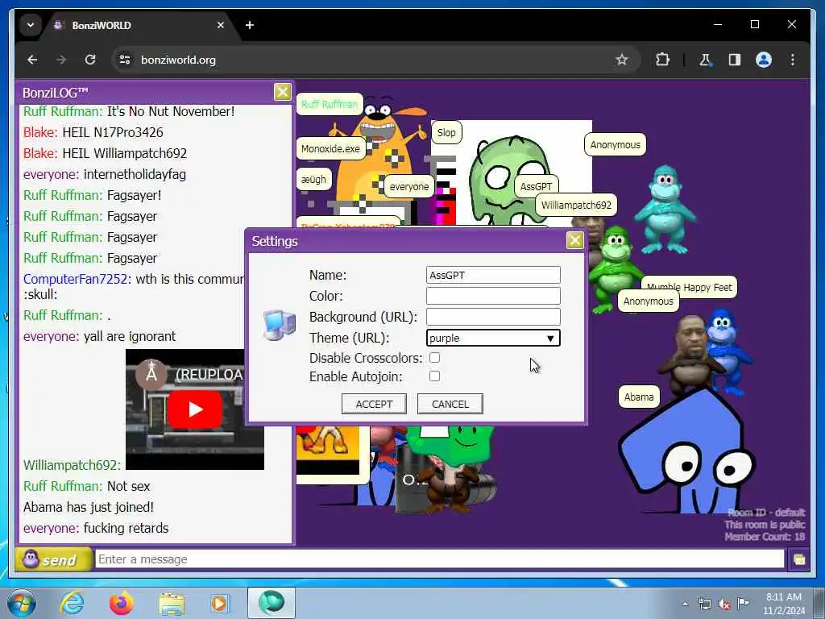Click the Williampatch692 name tag

[576, 206]
